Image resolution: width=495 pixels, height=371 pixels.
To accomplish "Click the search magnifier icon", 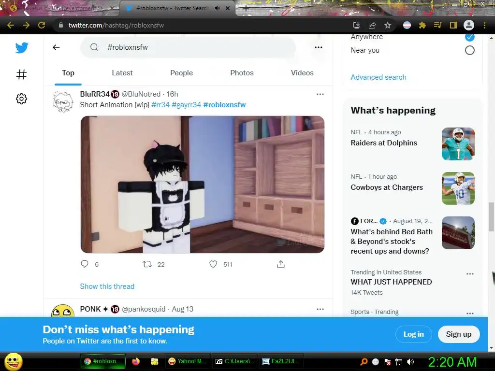I will tap(94, 47).
